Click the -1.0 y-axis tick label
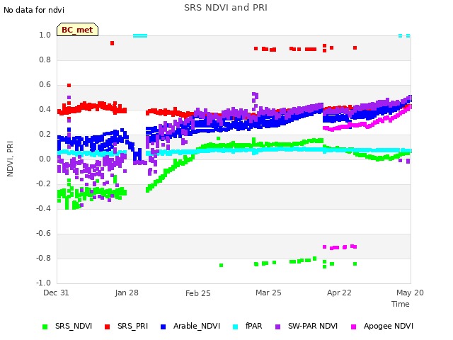Image resolution: width=453 pixels, height=340 pixels. [x=44, y=283]
